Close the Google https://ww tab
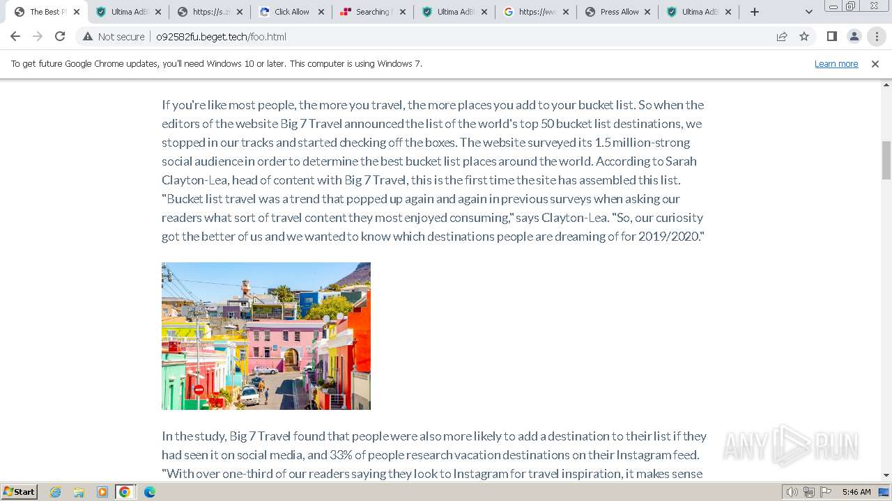892x501 pixels. [566, 12]
